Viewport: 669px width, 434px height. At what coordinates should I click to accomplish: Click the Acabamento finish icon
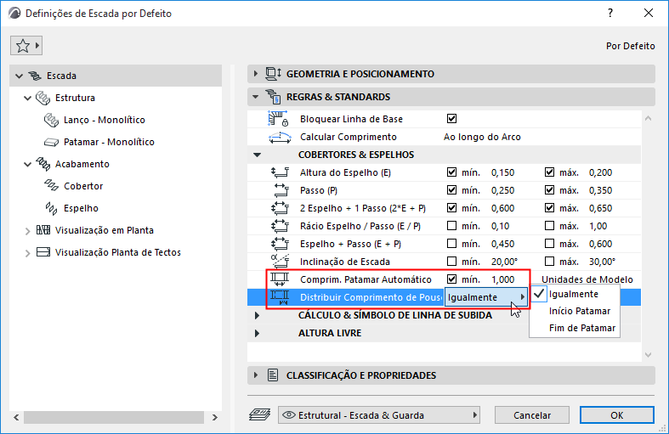[x=43, y=164]
